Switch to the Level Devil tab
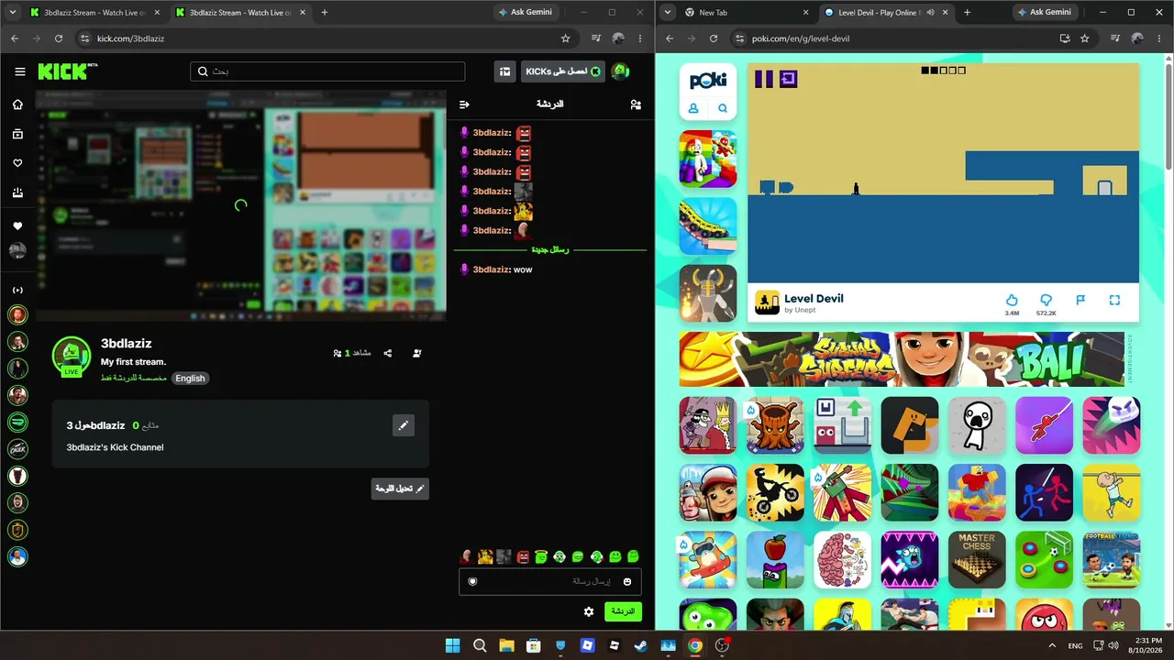 click(886, 13)
